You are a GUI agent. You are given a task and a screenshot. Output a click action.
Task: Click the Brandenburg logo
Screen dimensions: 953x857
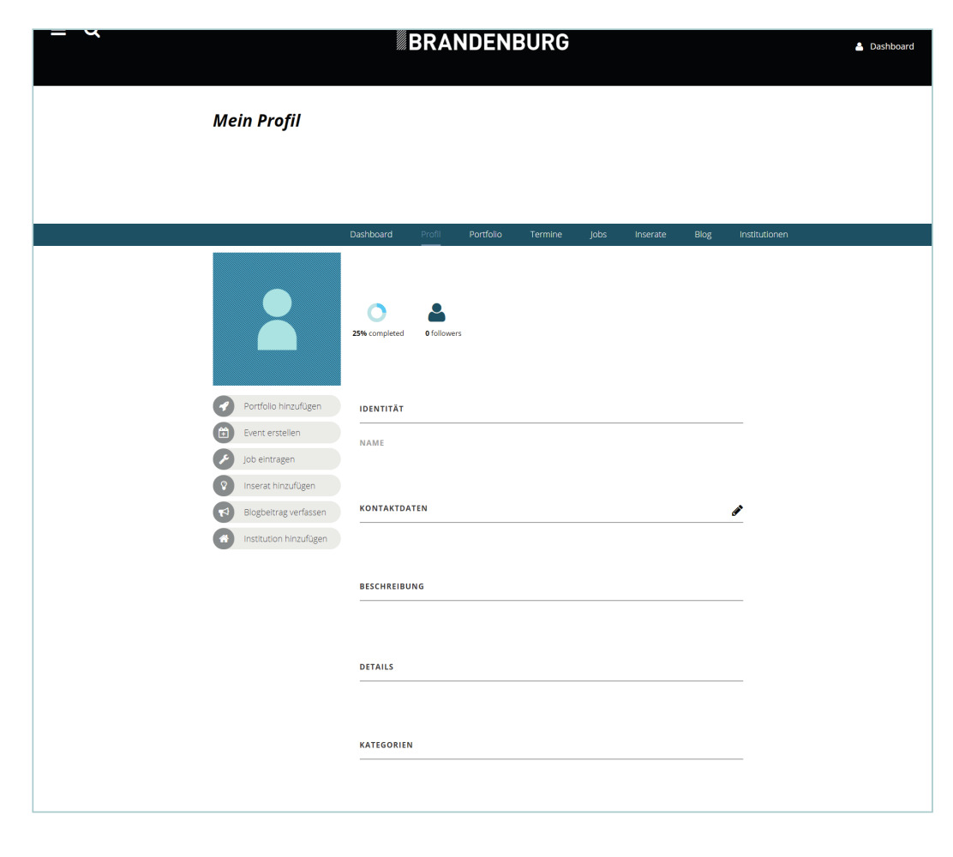tap(482, 42)
